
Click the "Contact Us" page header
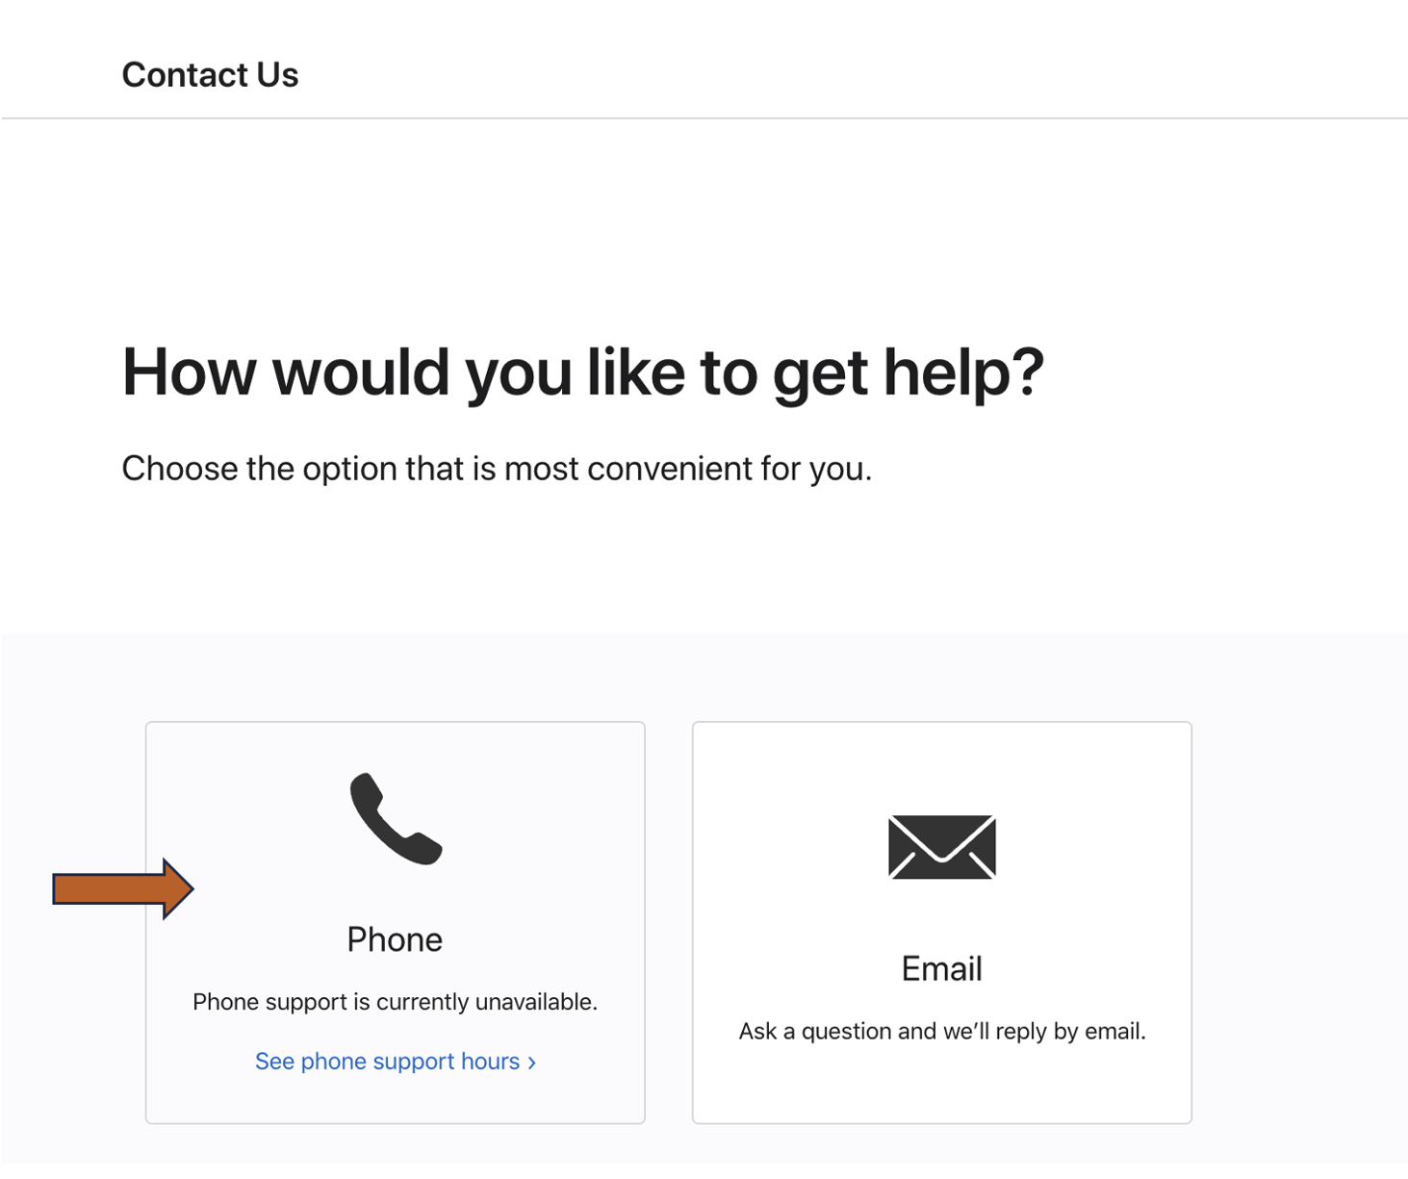[x=210, y=75]
